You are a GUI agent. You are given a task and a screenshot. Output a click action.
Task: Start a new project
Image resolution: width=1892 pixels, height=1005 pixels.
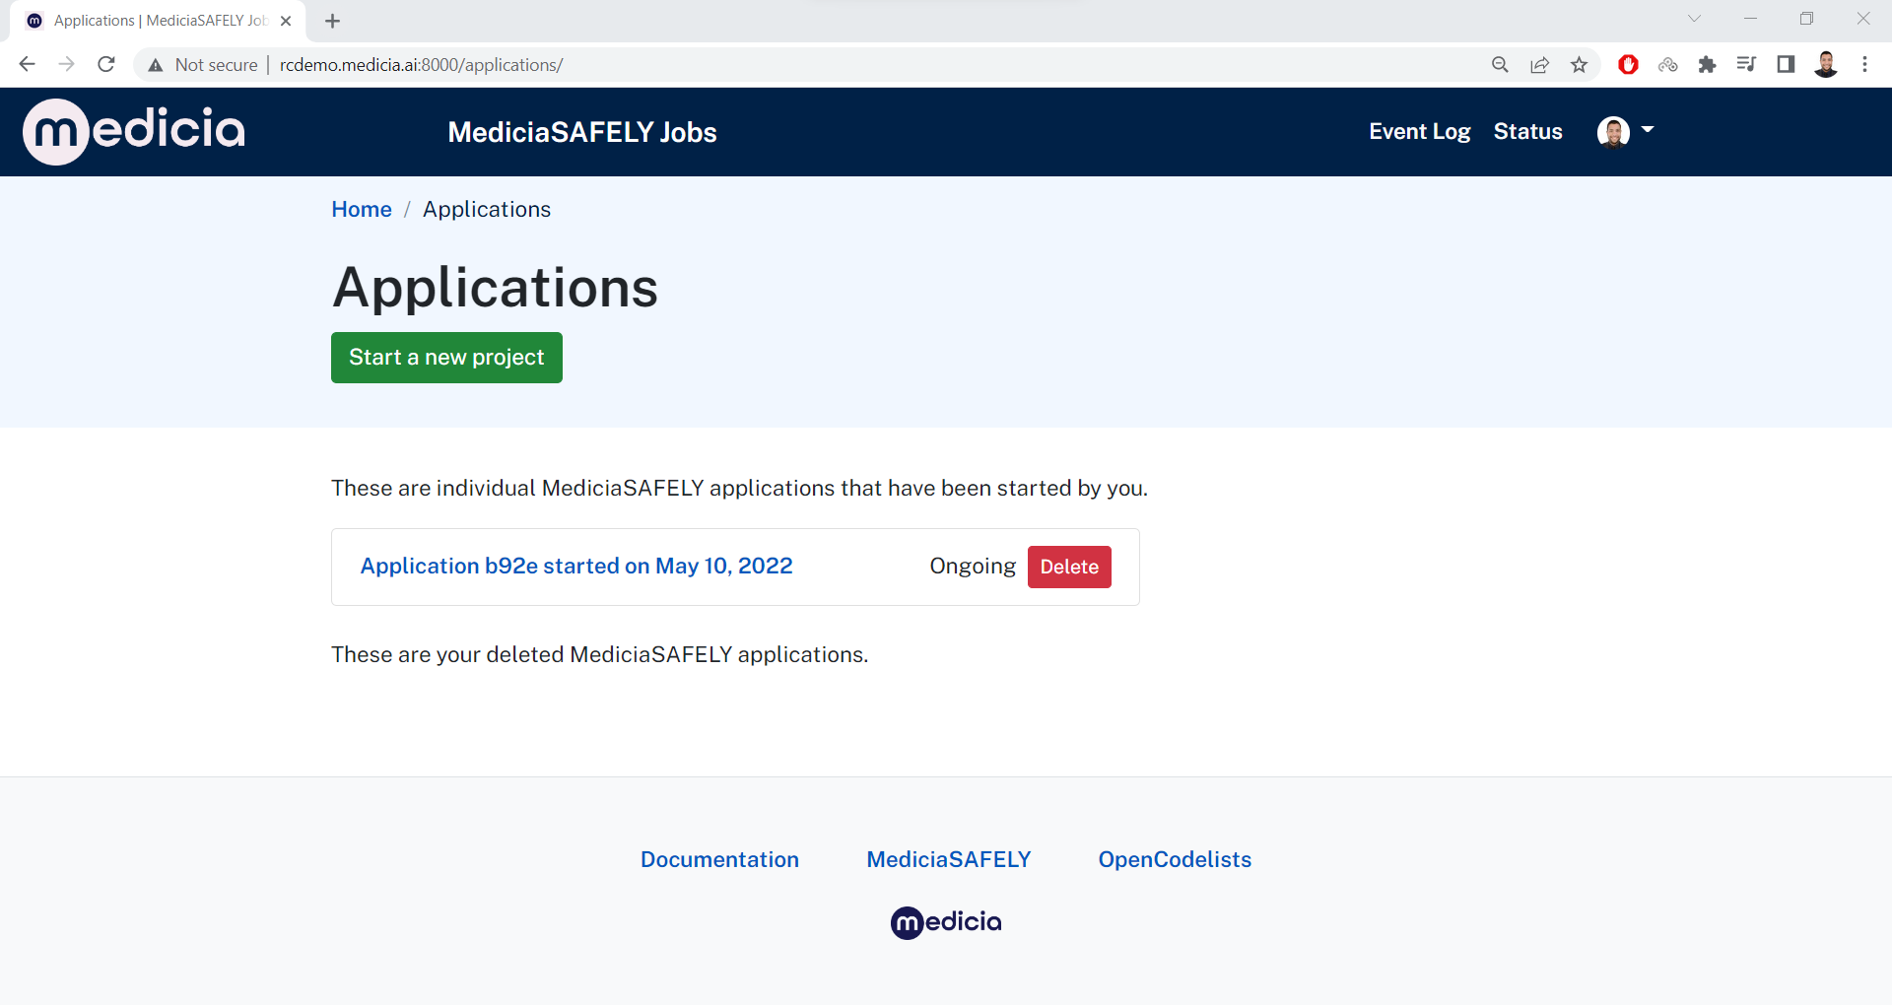[x=446, y=358]
